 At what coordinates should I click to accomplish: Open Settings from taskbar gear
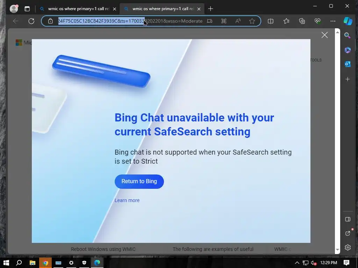(x=71, y=263)
